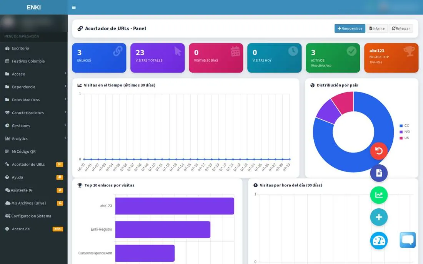Click the Nuevo enlace button

point(350,28)
